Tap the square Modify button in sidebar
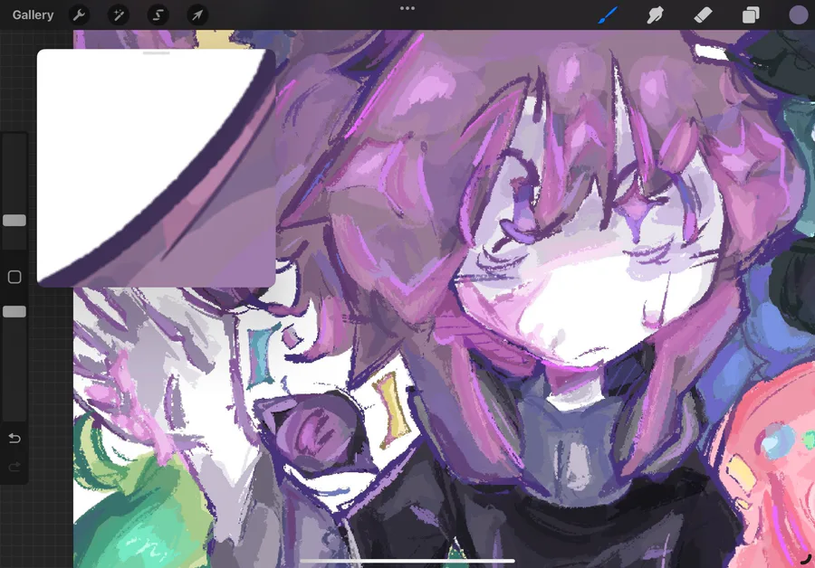The height and width of the screenshot is (568, 815). coord(14,277)
